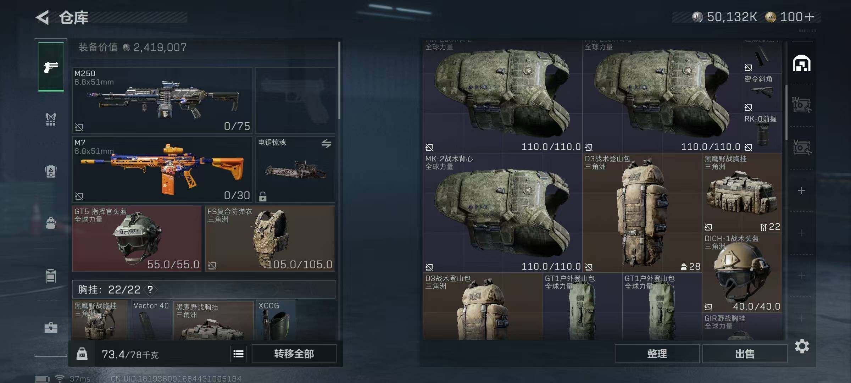Image resolution: width=851 pixels, height=383 pixels.
Task: Click the weight lock KG icon
Action: [82, 354]
